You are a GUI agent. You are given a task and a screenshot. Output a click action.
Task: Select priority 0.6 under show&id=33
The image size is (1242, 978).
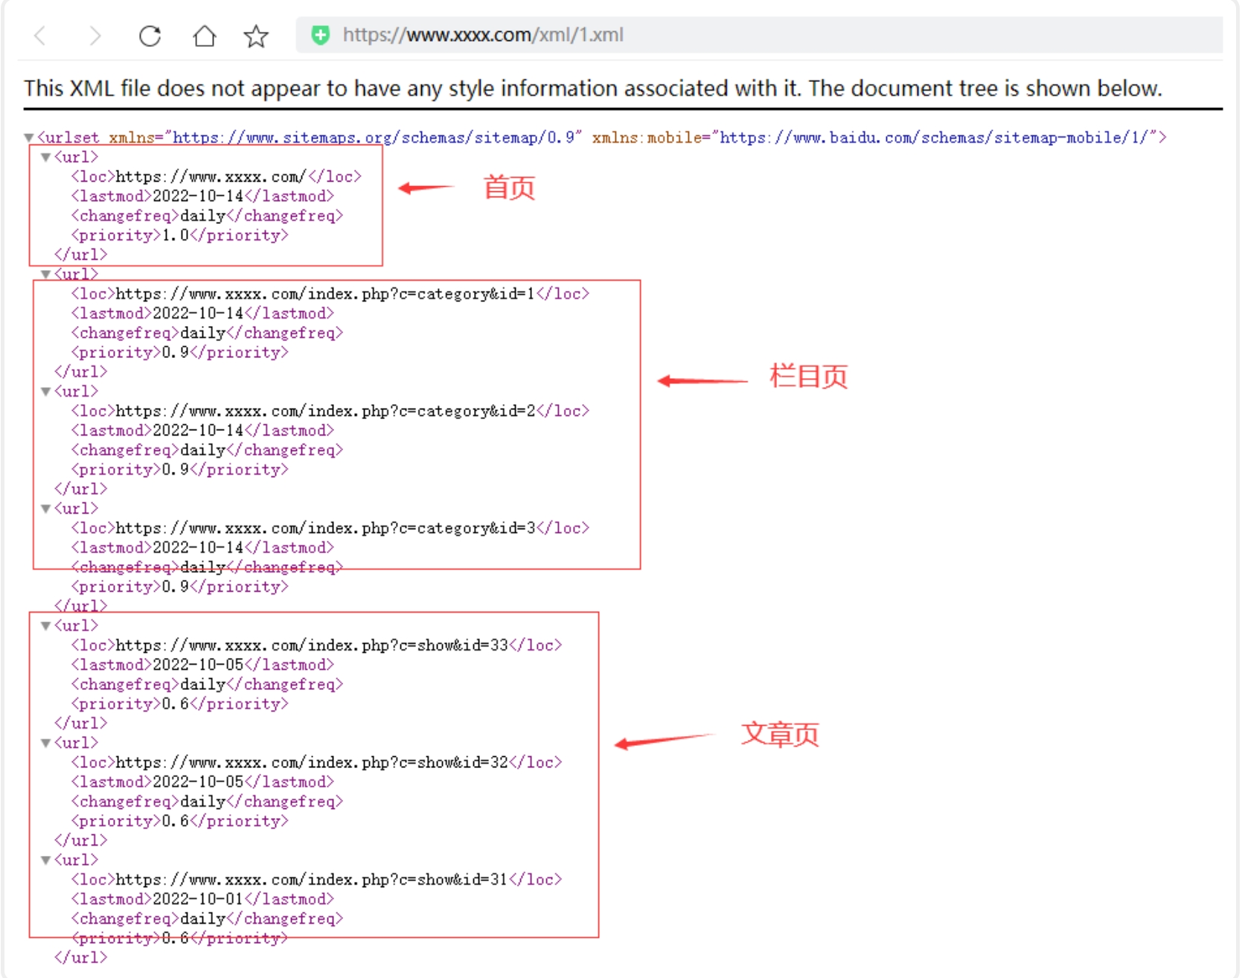click(180, 704)
